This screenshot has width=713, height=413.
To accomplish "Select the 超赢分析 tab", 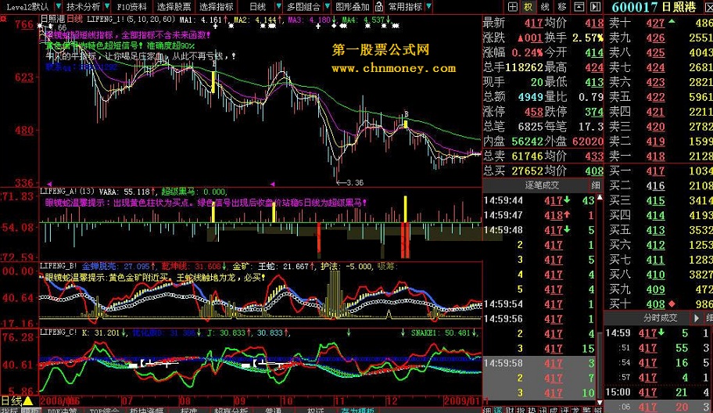I will [231, 411].
